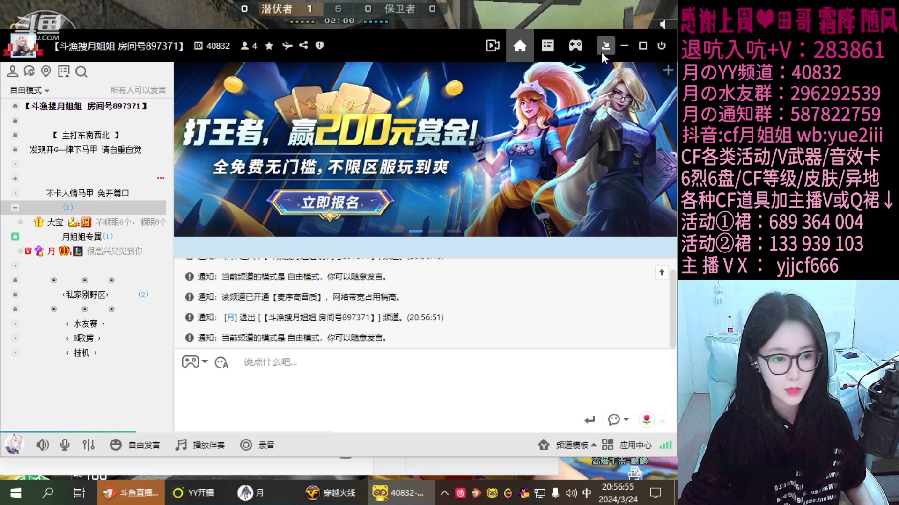Open the 私家别野区 channel
Screen dimensions: 899x505
86,295
